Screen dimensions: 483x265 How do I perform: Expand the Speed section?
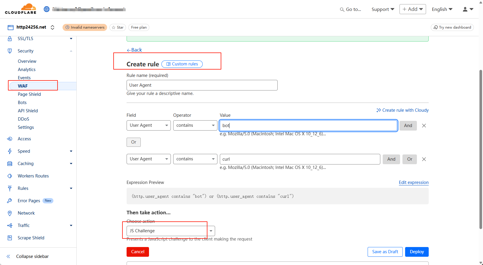[71, 151]
